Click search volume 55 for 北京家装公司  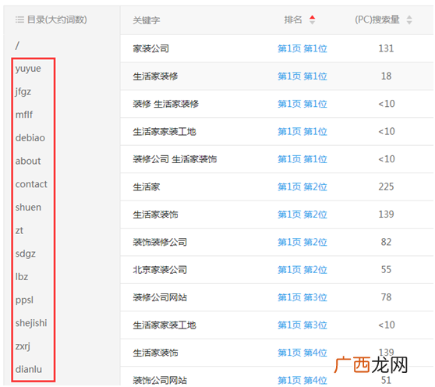click(386, 269)
